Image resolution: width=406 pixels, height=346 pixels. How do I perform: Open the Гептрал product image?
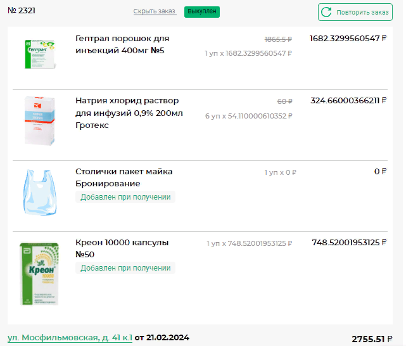point(40,53)
